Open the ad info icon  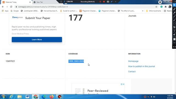pyautogui.click(x=122, y=84)
